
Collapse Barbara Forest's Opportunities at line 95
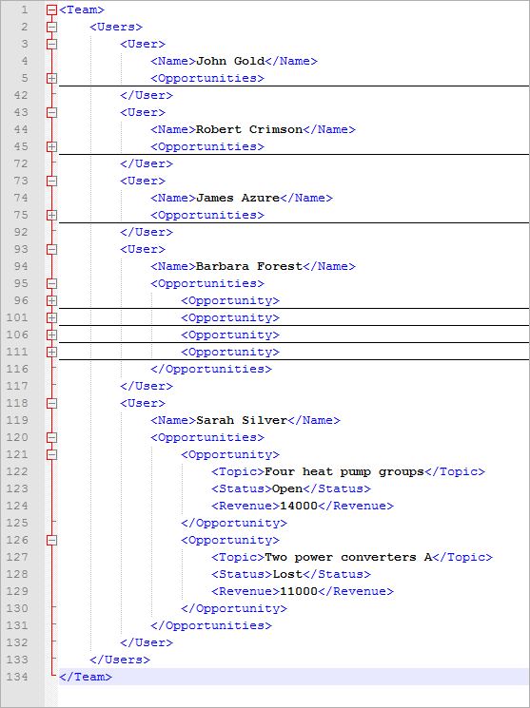[52, 283]
